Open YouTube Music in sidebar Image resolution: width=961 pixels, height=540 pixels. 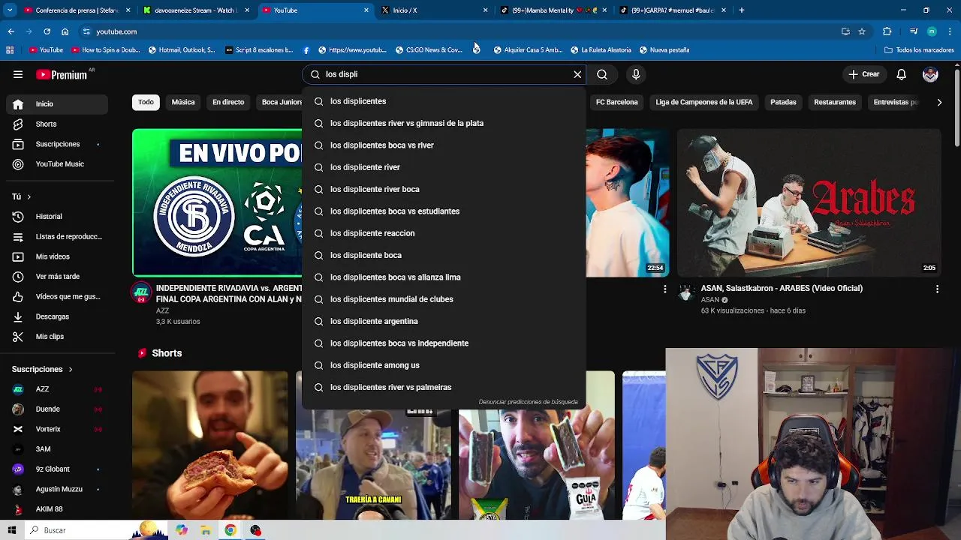[x=58, y=163]
